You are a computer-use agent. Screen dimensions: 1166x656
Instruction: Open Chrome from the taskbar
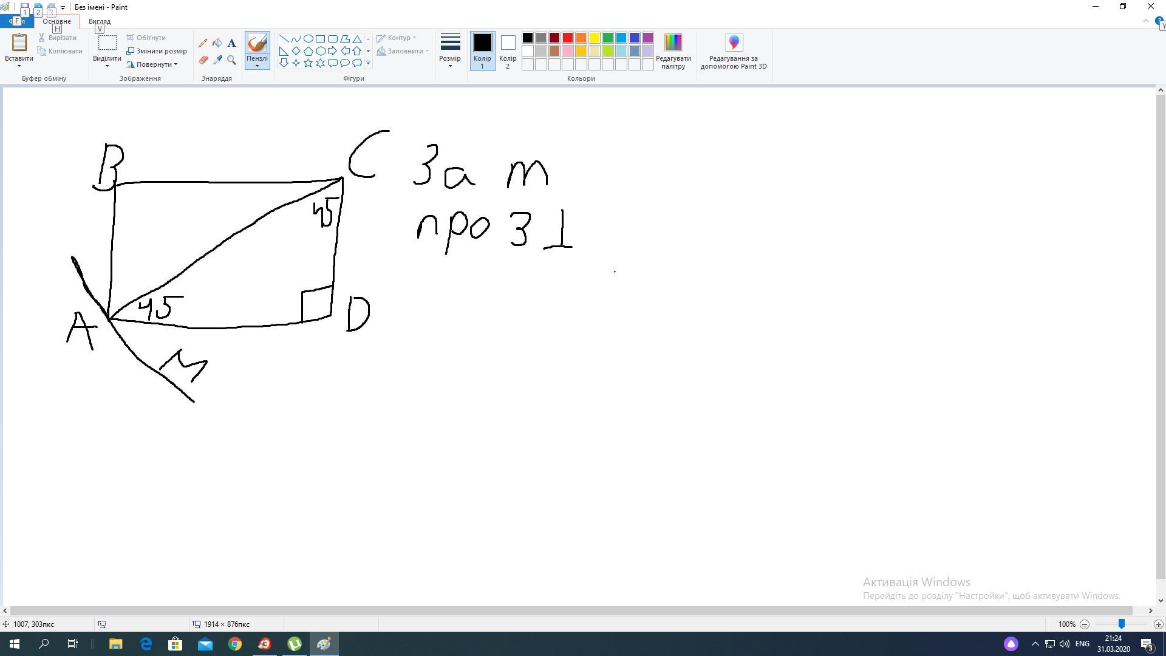click(235, 644)
